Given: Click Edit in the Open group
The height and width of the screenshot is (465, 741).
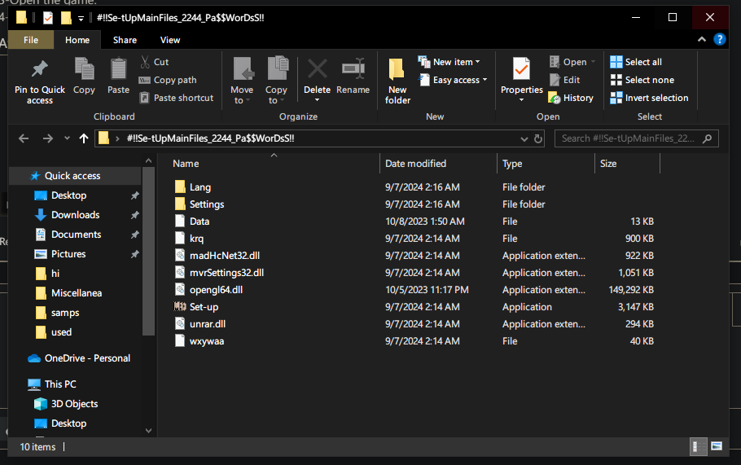Looking at the screenshot, I should pos(565,80).
